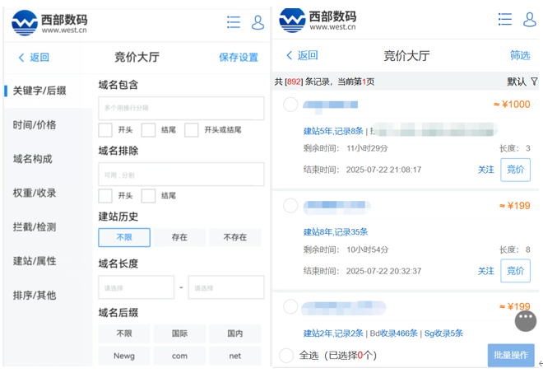Select the ¥1000 domain listing's round checkbox
Image resolution: width=543 pixels, height=373 pixels.
290,105
